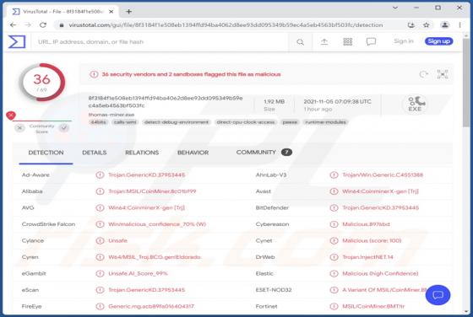
Task: Select the eGambit Unsafe.AI_Score_99% result
Action: click(x=138, y=274)
